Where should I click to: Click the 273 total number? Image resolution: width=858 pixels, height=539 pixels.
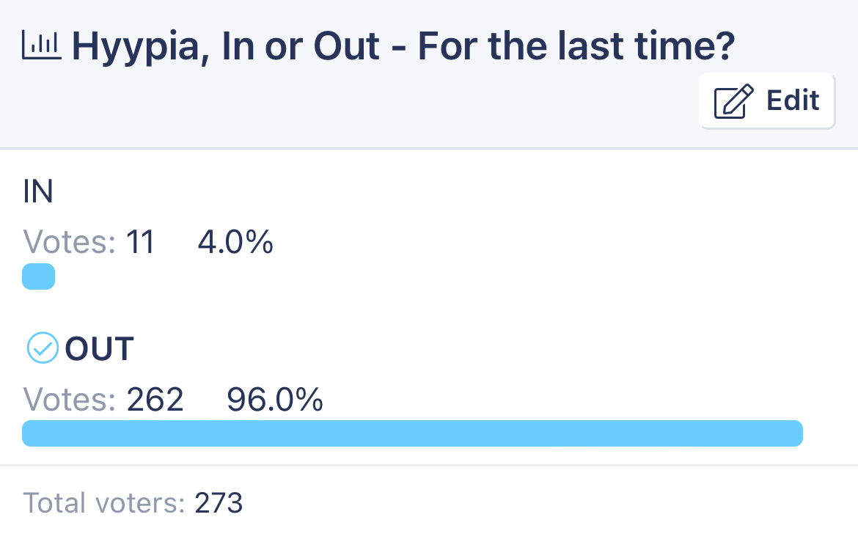pyautogui.click(x=219, y=503)
